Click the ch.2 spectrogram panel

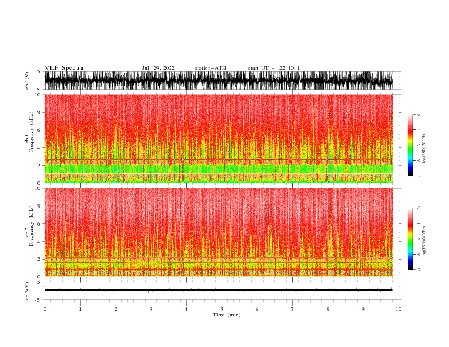pos(218,232)
